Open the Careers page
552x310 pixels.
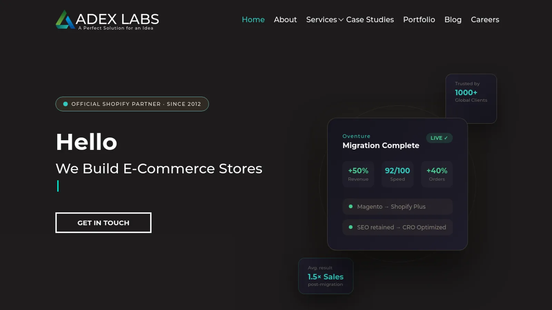coord(485,20)
